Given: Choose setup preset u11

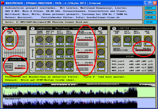Looking at the screenshot, I should (x=144, y=67).
